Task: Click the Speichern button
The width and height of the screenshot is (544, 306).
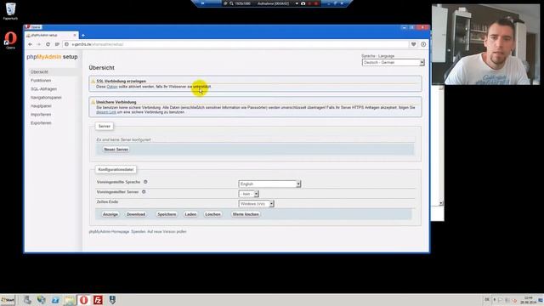Action: 167,214
